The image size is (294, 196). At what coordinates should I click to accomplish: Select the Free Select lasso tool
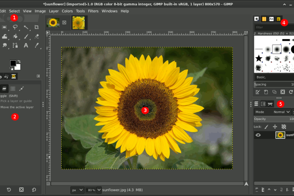[x=15, y=27]
